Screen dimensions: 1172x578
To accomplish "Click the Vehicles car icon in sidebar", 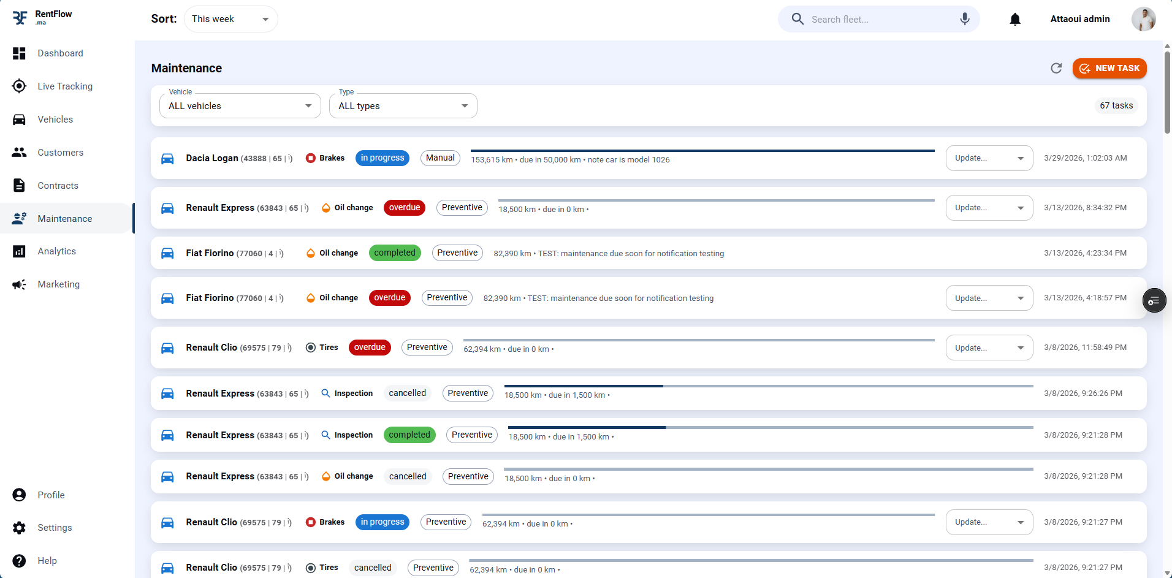I will tap(19, 120).
